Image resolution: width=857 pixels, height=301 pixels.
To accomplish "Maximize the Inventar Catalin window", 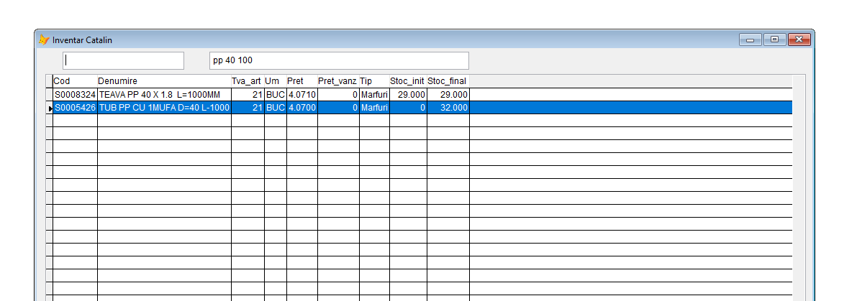I will [x=774, y=40].
